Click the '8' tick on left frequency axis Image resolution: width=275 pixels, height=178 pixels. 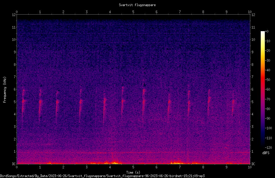(15, 65)
